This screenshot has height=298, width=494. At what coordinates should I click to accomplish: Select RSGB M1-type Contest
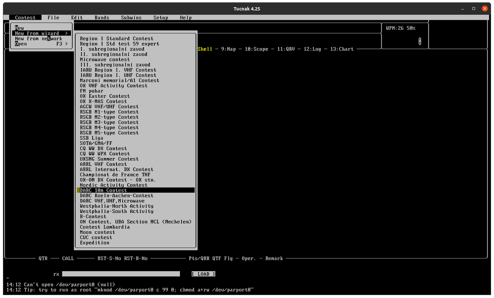tap(135, 112)
